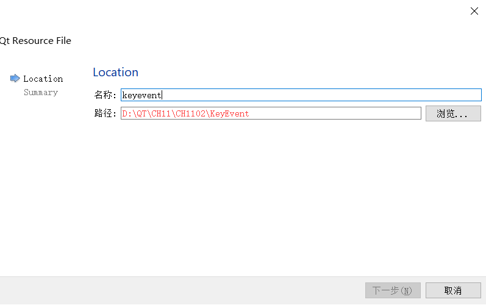Click the blue Location heading
Image resolution: width=486 pixels, height=305 pixels.
click(x=116, y=72)
